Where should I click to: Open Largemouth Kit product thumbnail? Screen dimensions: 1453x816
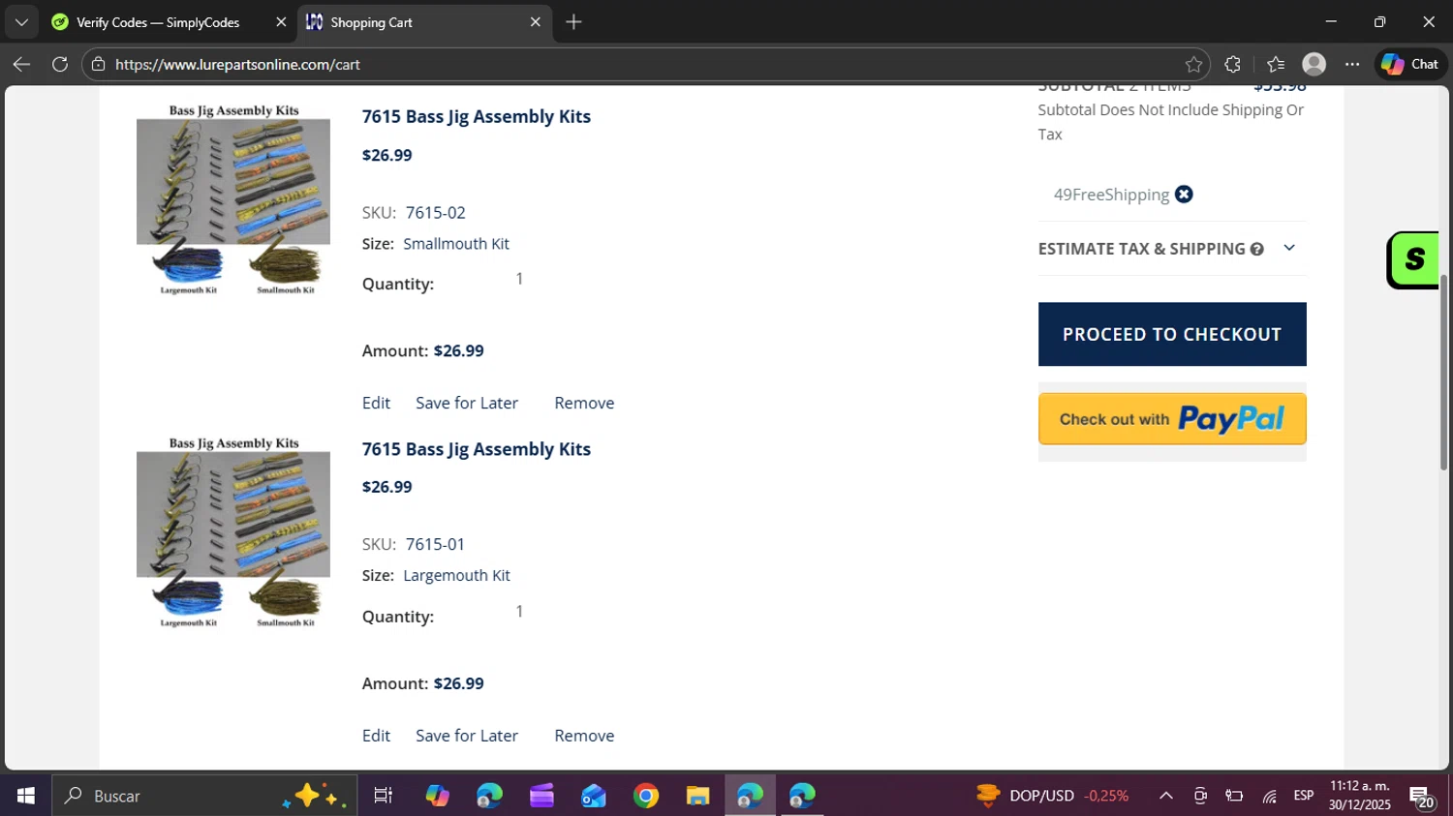[233, 532]
